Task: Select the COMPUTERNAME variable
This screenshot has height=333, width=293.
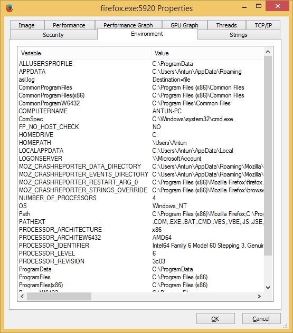Action: click(x=140, y=111)
